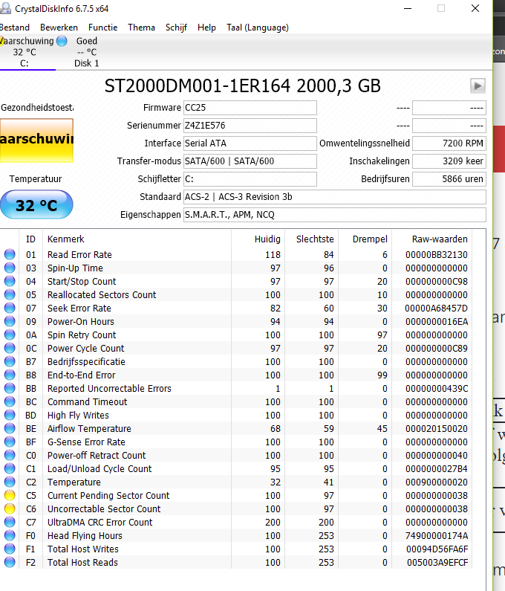Click the status icon for Bedrijfsspecificatie
Image resolution: width=505 pixels, height=591 pixels.
point(10,361)
